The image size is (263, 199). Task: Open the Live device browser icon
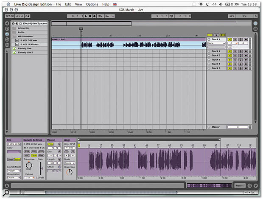pyautogui.click(x=7, y=29)
